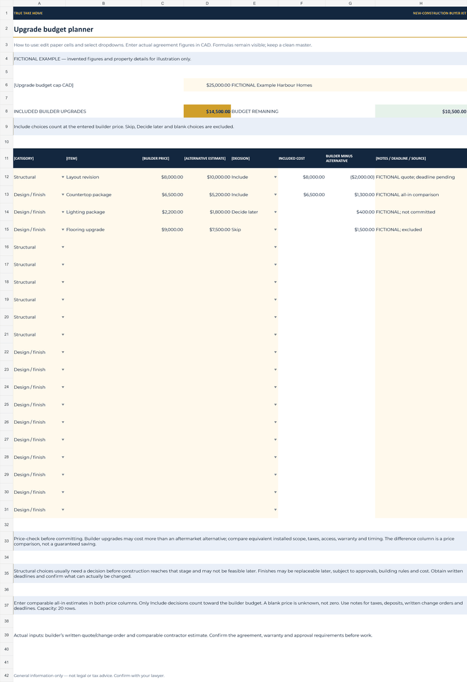Screen dimensions: 467x682
Task: Select the $9,000.00 builder price cell
Action: [x=162, y=229]
